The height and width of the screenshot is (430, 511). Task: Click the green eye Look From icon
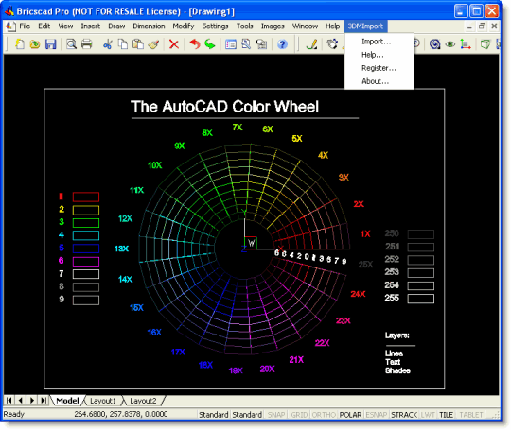(450, 43)
